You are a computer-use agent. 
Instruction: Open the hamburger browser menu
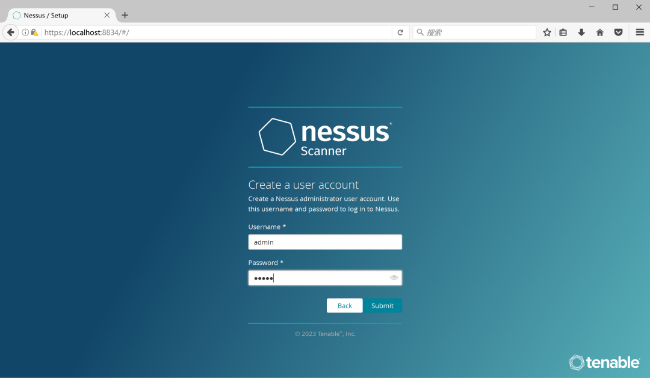pos(640,32)
